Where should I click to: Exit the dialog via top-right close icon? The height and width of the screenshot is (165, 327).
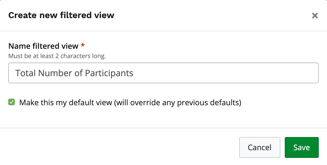tap(315, 16)
